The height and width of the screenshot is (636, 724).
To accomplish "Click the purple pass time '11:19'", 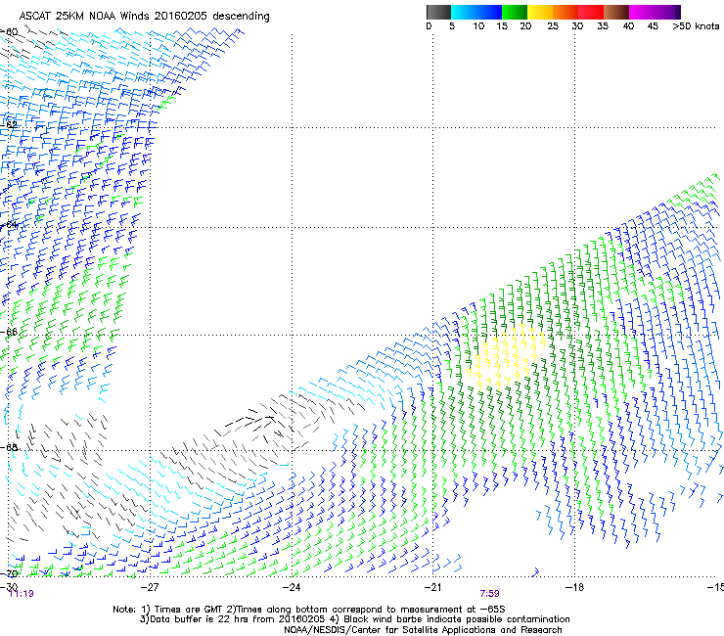I will pos(22,594).
